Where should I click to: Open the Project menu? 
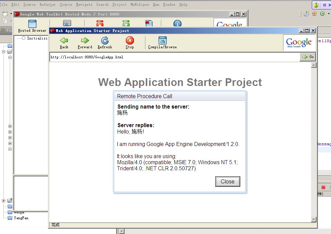click(119, 4)
